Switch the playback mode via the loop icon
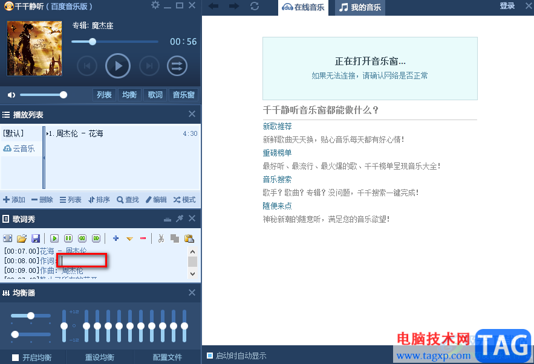Image resolution: width=534 pixels, height=364 pixels. tap(177, 66)
